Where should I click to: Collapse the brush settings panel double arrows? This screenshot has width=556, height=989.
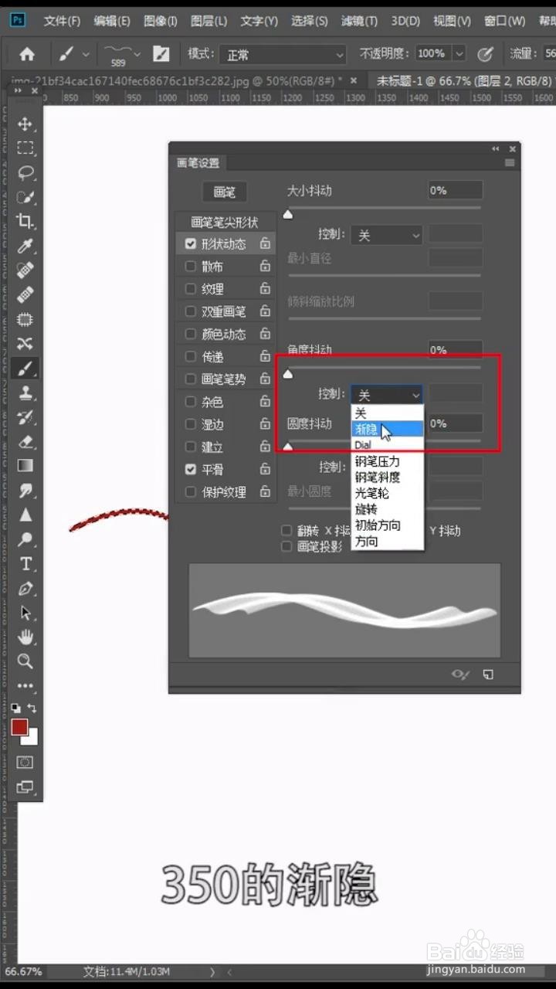(x=496, y=148)
